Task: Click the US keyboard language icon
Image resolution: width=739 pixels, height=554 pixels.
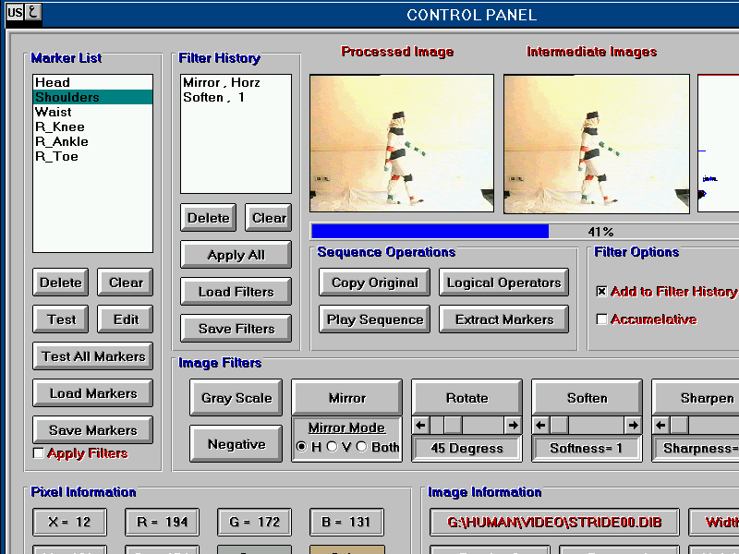Action: point(15,12)
